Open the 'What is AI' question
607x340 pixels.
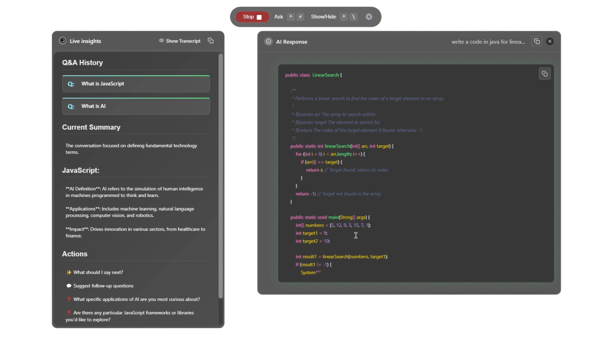pos(136,106)
